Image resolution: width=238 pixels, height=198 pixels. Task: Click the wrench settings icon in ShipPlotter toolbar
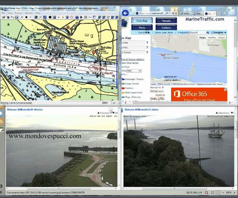pos(40,17)
